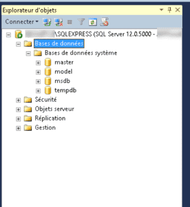This screenshot has height=207, width=190.
Task: Click the Gestion folder icon
Action: point(28,128)
